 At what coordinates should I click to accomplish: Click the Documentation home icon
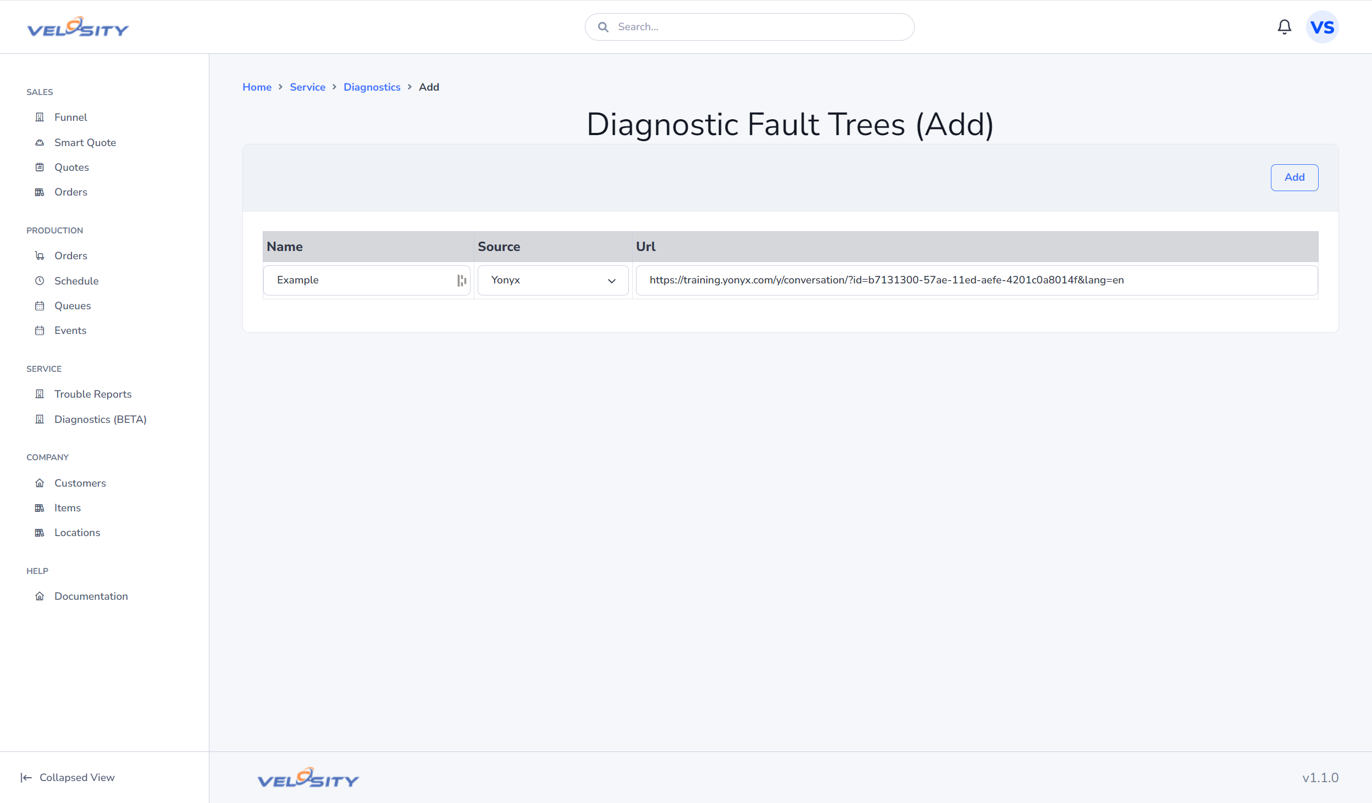coord(40,596)
